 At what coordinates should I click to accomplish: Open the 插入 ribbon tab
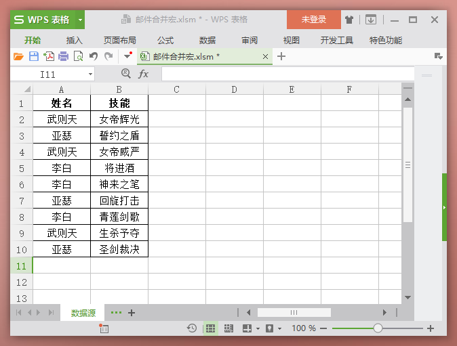tap(75, 41)
